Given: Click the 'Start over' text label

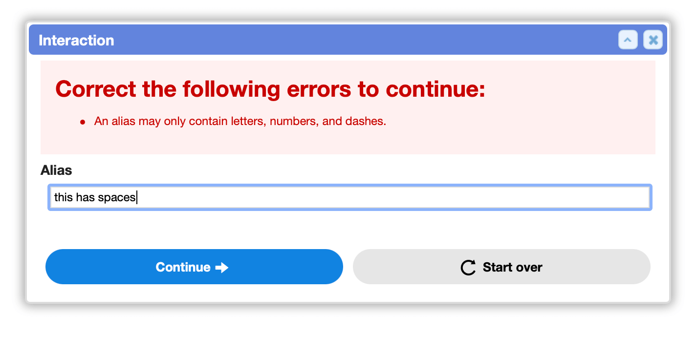Looking at the screenshot, I should (512, 267).
